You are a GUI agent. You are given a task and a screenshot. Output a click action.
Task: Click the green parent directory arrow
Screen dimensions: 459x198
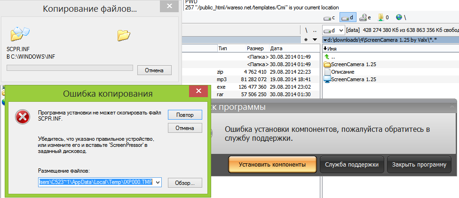[x=327, y=56]
